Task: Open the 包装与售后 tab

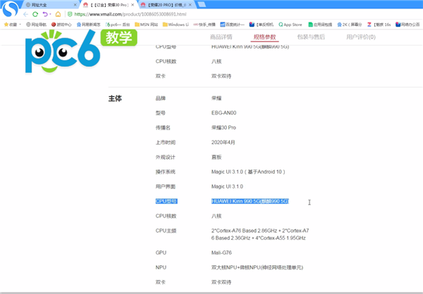Action: tap(311, 37)
